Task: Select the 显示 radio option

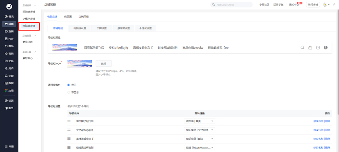Action: [69, 85]
